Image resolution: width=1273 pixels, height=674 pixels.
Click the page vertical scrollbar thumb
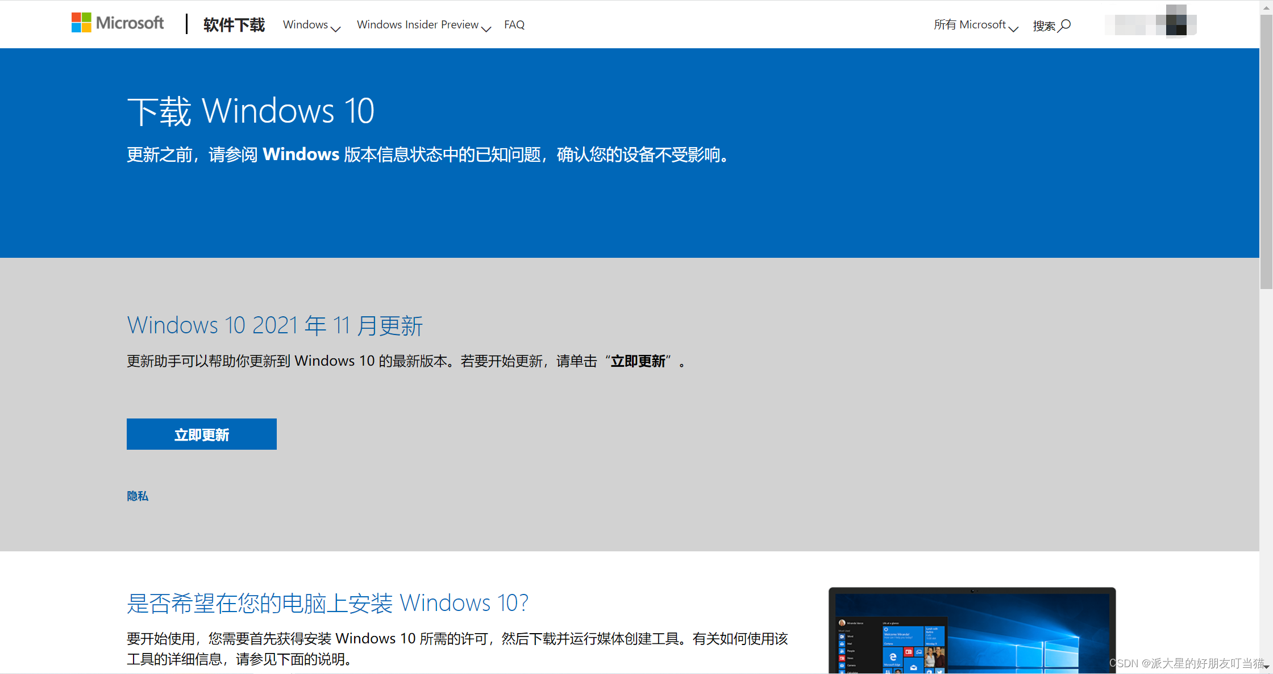point(1266,152)
